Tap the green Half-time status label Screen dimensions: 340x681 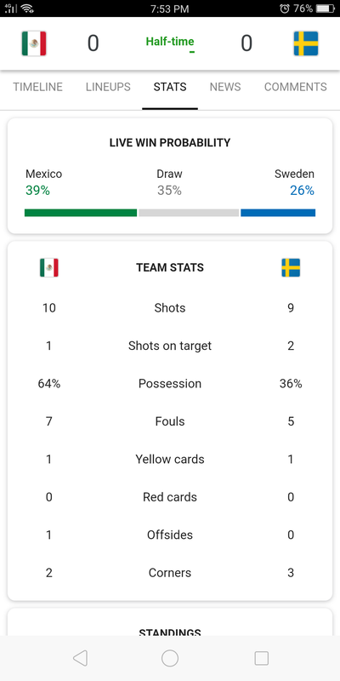point(170,42)
